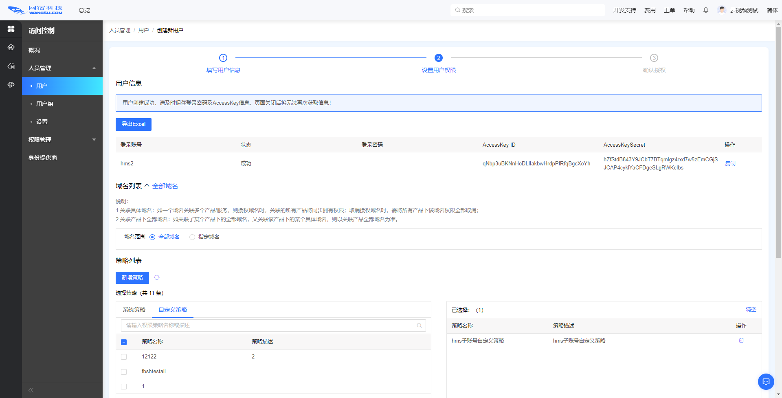
Task: Click the 清空 link in selected panel
Action: [751, 310]
